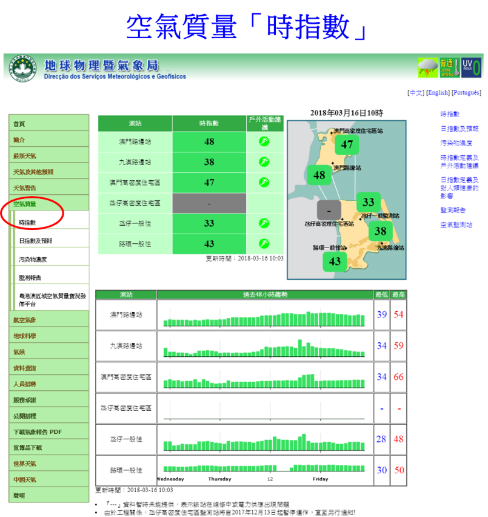The width and height of the screenshot is (488, 517).
Task: Expand the 空氣質量 sidebar section
Action: 25,204
